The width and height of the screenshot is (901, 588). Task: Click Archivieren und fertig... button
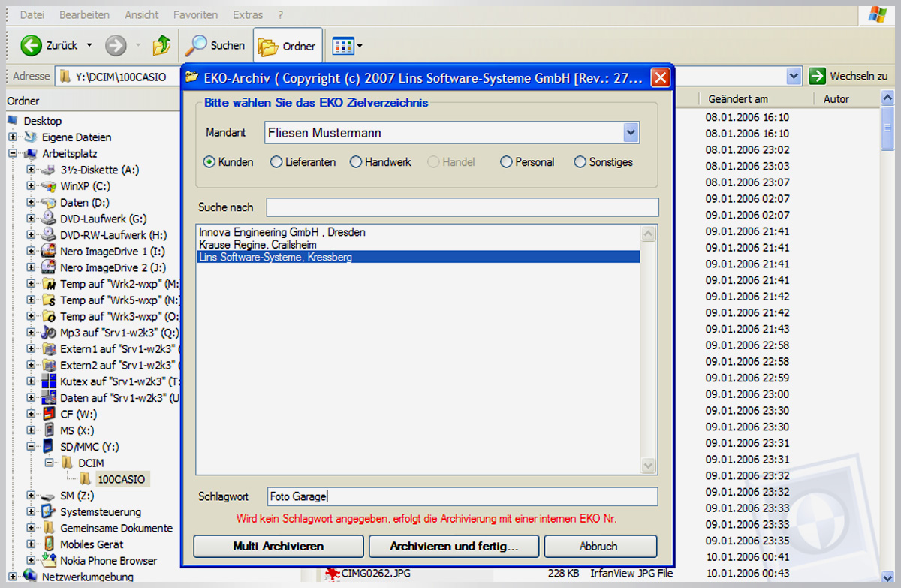point(454,546)
